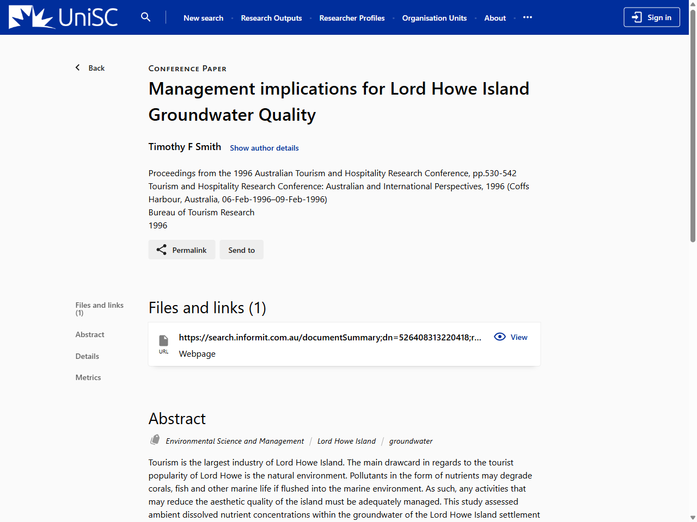Click the Bureau of Tourism Research text
This screenshot has height=522, width=697.
[x=201, y=212]
